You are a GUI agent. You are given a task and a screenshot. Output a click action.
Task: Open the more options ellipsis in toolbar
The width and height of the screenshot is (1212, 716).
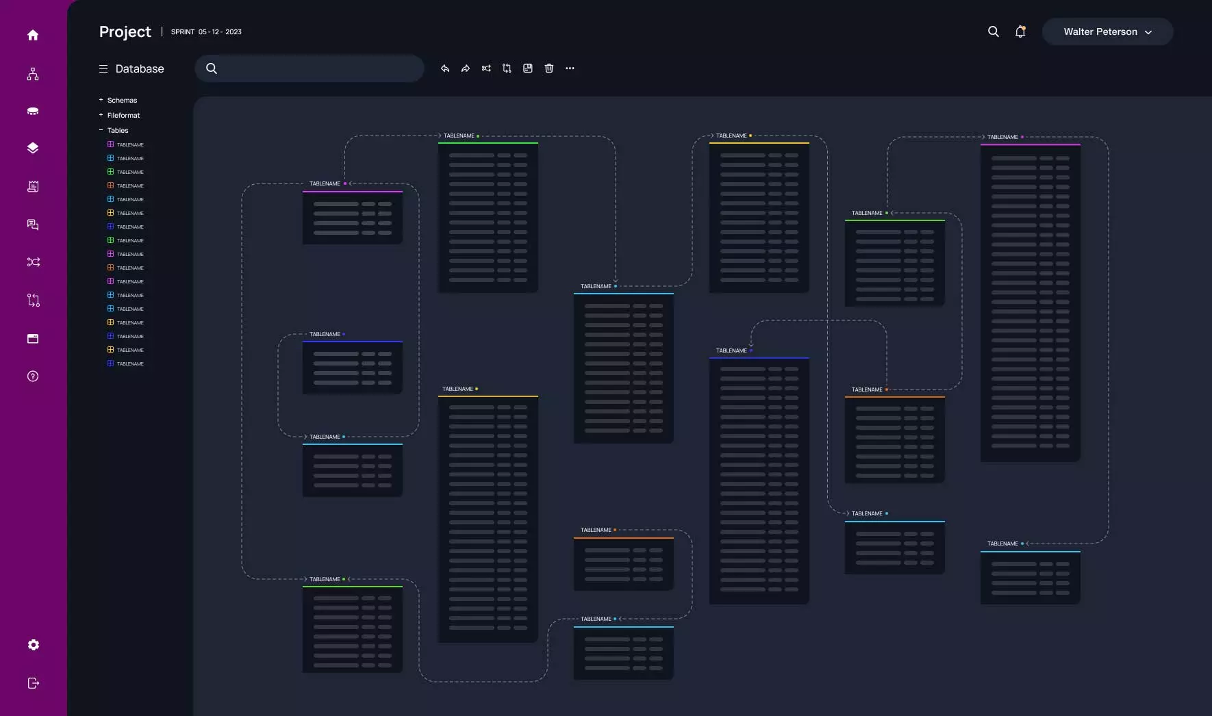[570, 68]
